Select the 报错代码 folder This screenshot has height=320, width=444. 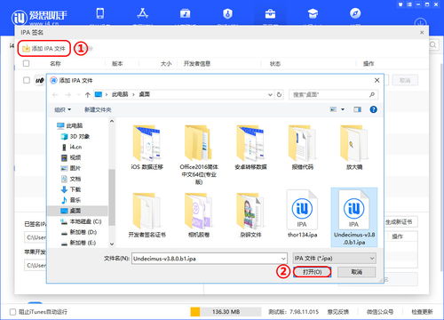point(302,148)
